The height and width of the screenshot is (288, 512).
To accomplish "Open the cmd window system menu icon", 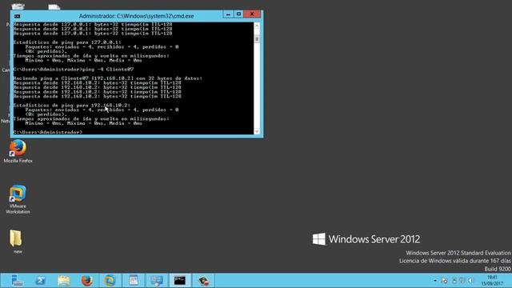I will 17,16.
